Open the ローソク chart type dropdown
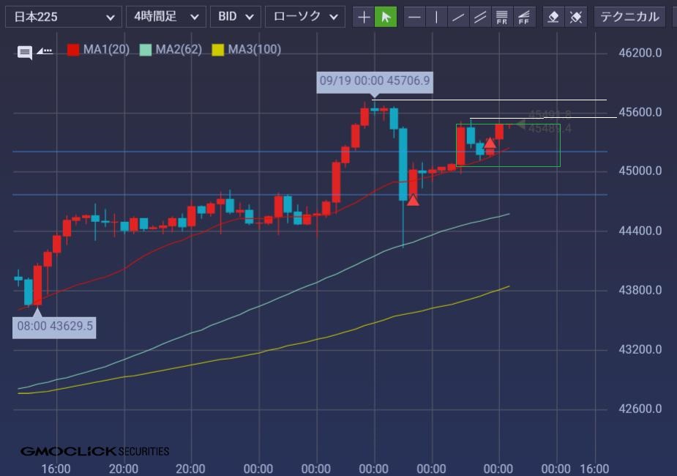This screenshot has height=476, width=677. 304,16
